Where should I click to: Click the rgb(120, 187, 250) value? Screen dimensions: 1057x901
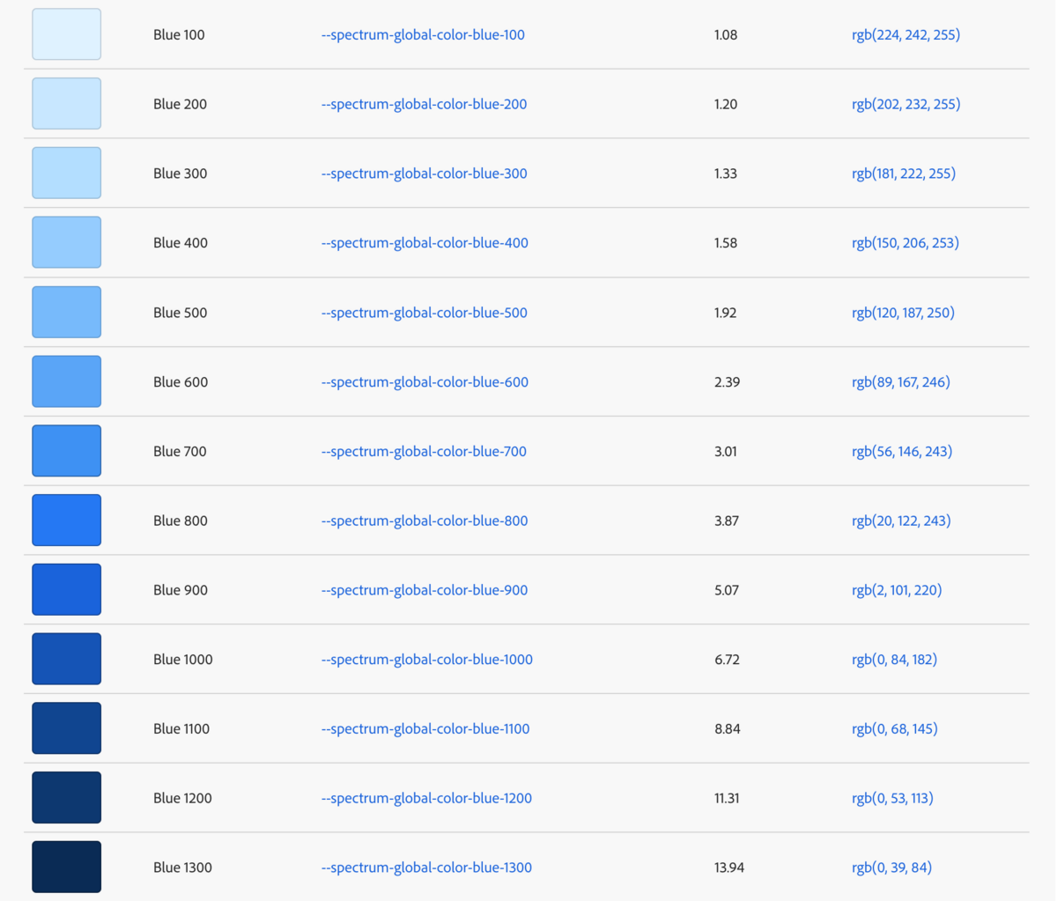point(903,313)
